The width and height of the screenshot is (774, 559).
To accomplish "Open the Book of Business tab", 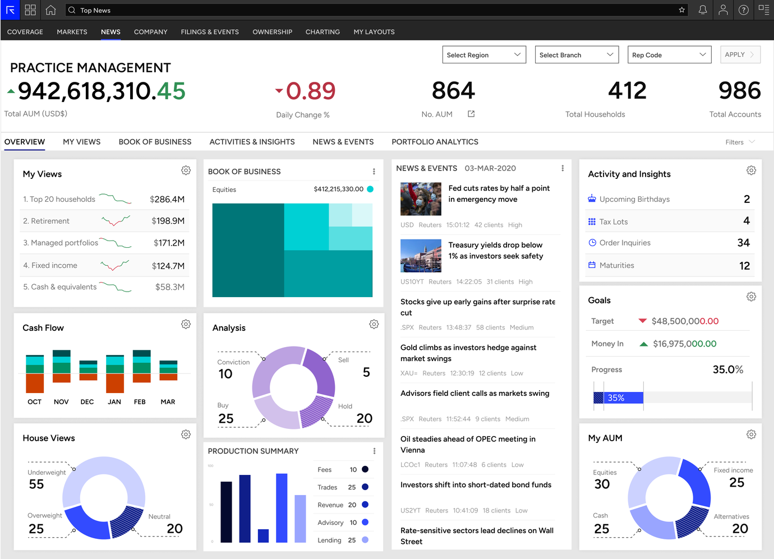I will [x=155, y=142].
